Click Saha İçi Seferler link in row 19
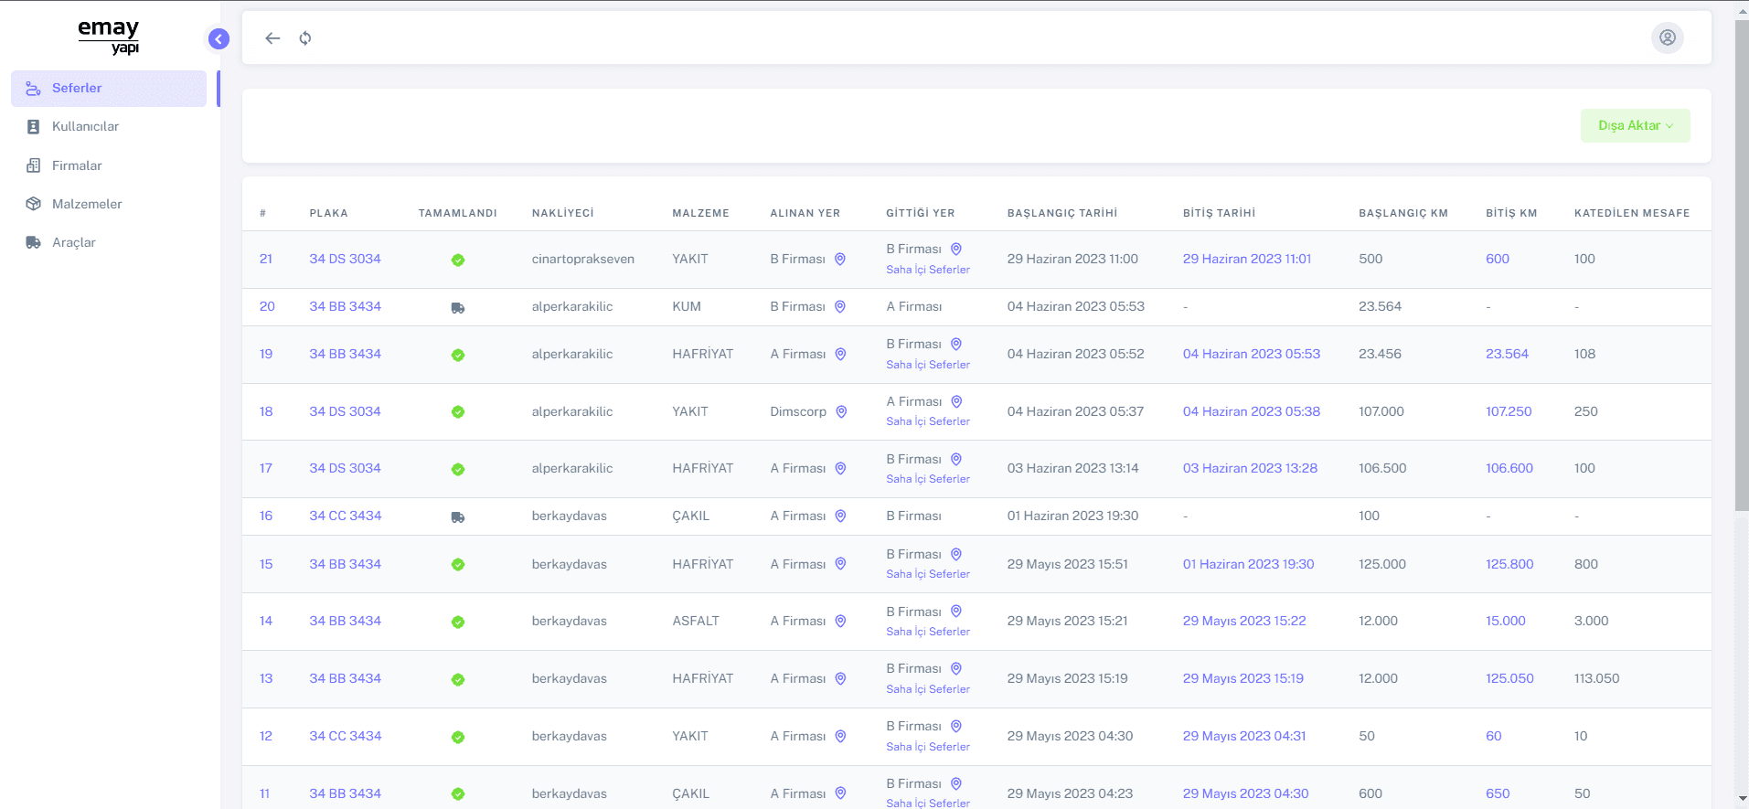The image size is (1749, 809). 927,365
